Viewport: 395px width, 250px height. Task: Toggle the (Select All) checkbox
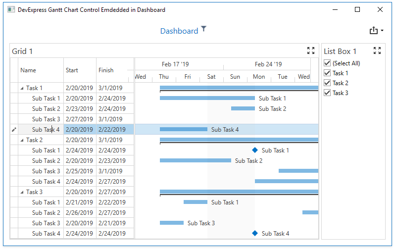(327, 63)
